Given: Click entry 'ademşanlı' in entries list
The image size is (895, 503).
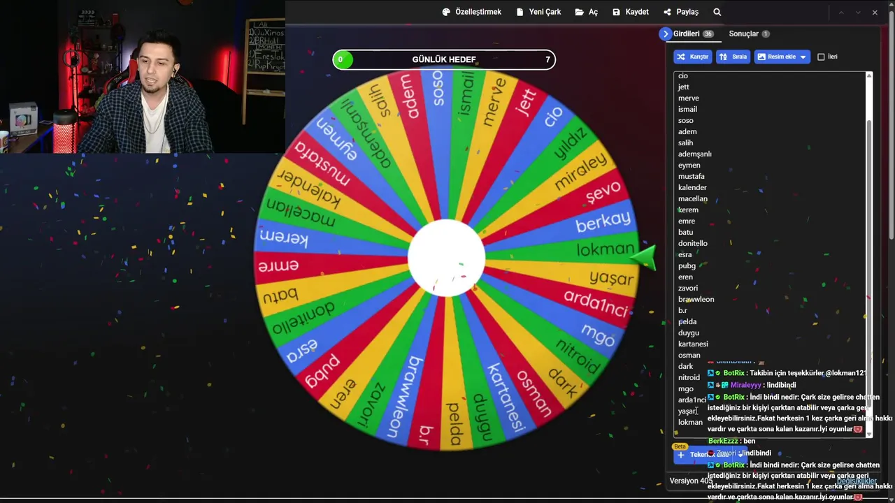Looking at the screenshot, I should coord(694,154).
